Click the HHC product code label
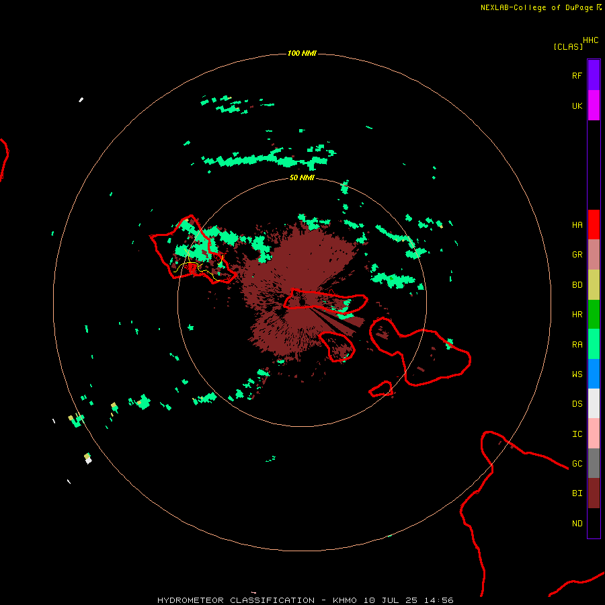 (590, 40)
